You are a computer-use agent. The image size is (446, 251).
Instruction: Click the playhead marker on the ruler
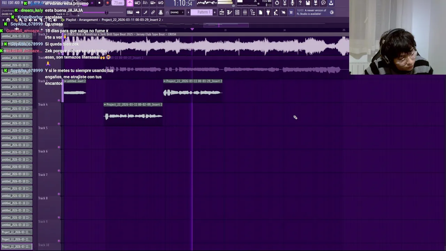[192, 29]
